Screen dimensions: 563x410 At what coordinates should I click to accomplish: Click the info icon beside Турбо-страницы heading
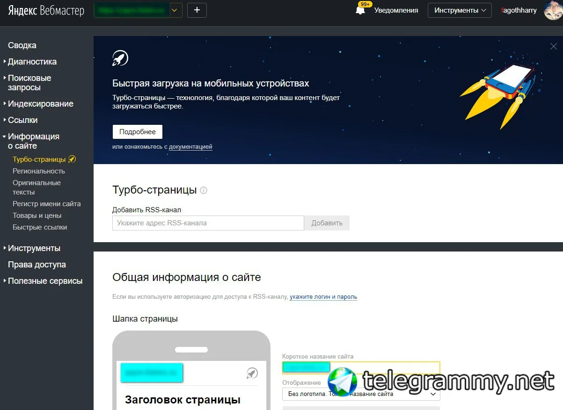(204, 190)
